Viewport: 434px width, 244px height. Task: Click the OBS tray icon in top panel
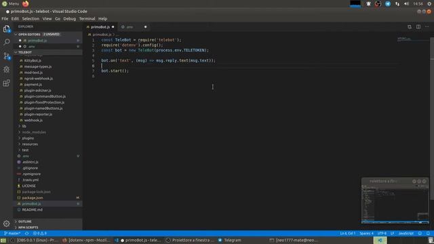click(x=378, y=3)
